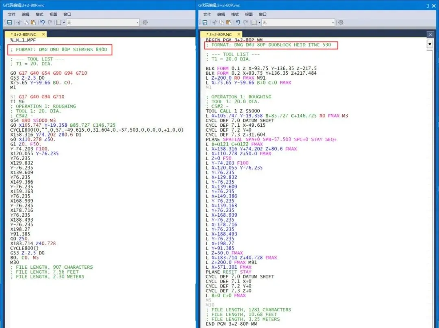Click the TOOL CALL 1 Z S5000 line
This screenshot has height=328, width=439.
pyautogui.click(x=233, y=111)
